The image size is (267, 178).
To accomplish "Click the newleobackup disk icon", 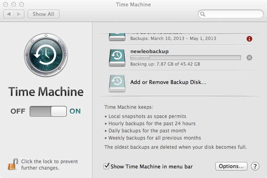I will 117,58.
